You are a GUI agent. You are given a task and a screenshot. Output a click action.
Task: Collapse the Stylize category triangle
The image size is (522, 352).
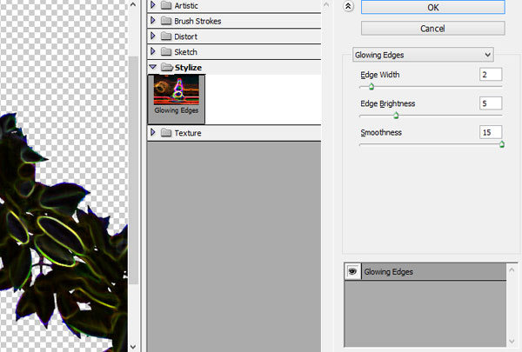[154, 67]
